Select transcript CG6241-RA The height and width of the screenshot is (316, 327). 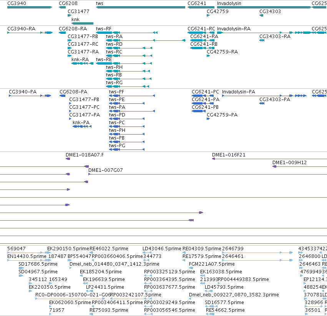click(202, 40)
